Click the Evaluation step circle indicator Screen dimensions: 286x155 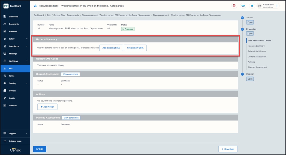pos(242,29)
